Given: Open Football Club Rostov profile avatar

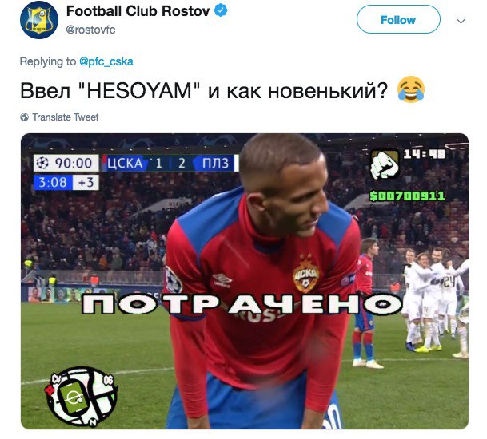Looking at the screenshot, I should [39, 20].
